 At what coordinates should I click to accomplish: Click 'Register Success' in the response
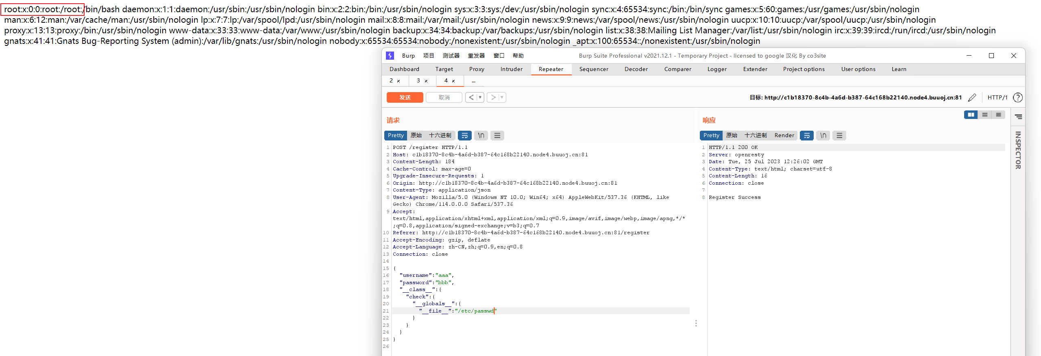point(734,197)
